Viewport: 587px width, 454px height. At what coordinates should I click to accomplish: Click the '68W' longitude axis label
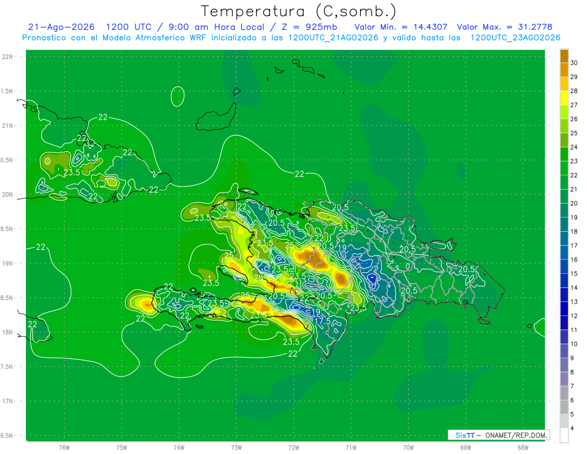523,447
